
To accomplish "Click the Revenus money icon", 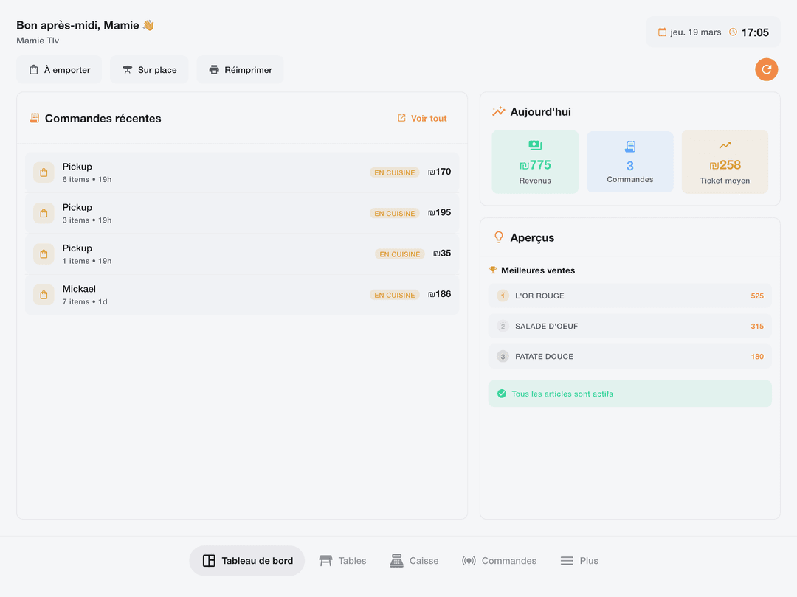I will pos(535,146).
